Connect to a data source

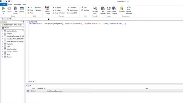(122, 9)
